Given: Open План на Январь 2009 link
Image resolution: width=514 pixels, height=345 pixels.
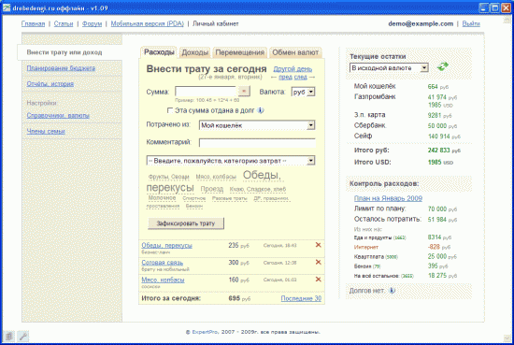Looking at the screenshot, I should [388, 198].
